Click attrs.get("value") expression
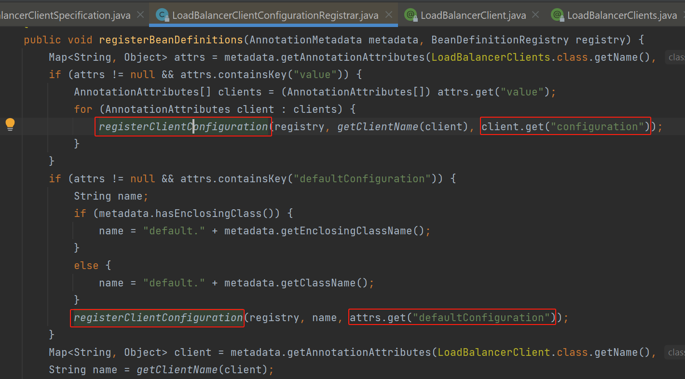 (493, 92)
